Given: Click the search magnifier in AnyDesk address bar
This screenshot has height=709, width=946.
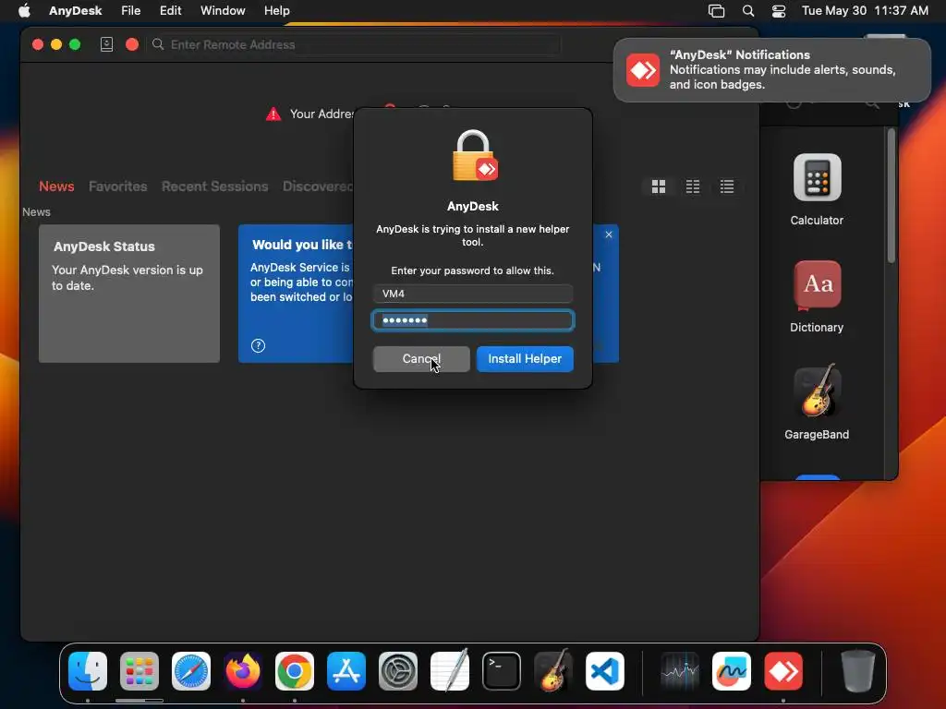Looking at the screenshot, I should [158, 44].
